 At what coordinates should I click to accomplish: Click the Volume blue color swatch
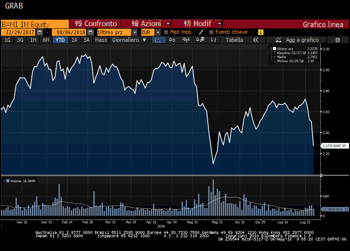8,181
